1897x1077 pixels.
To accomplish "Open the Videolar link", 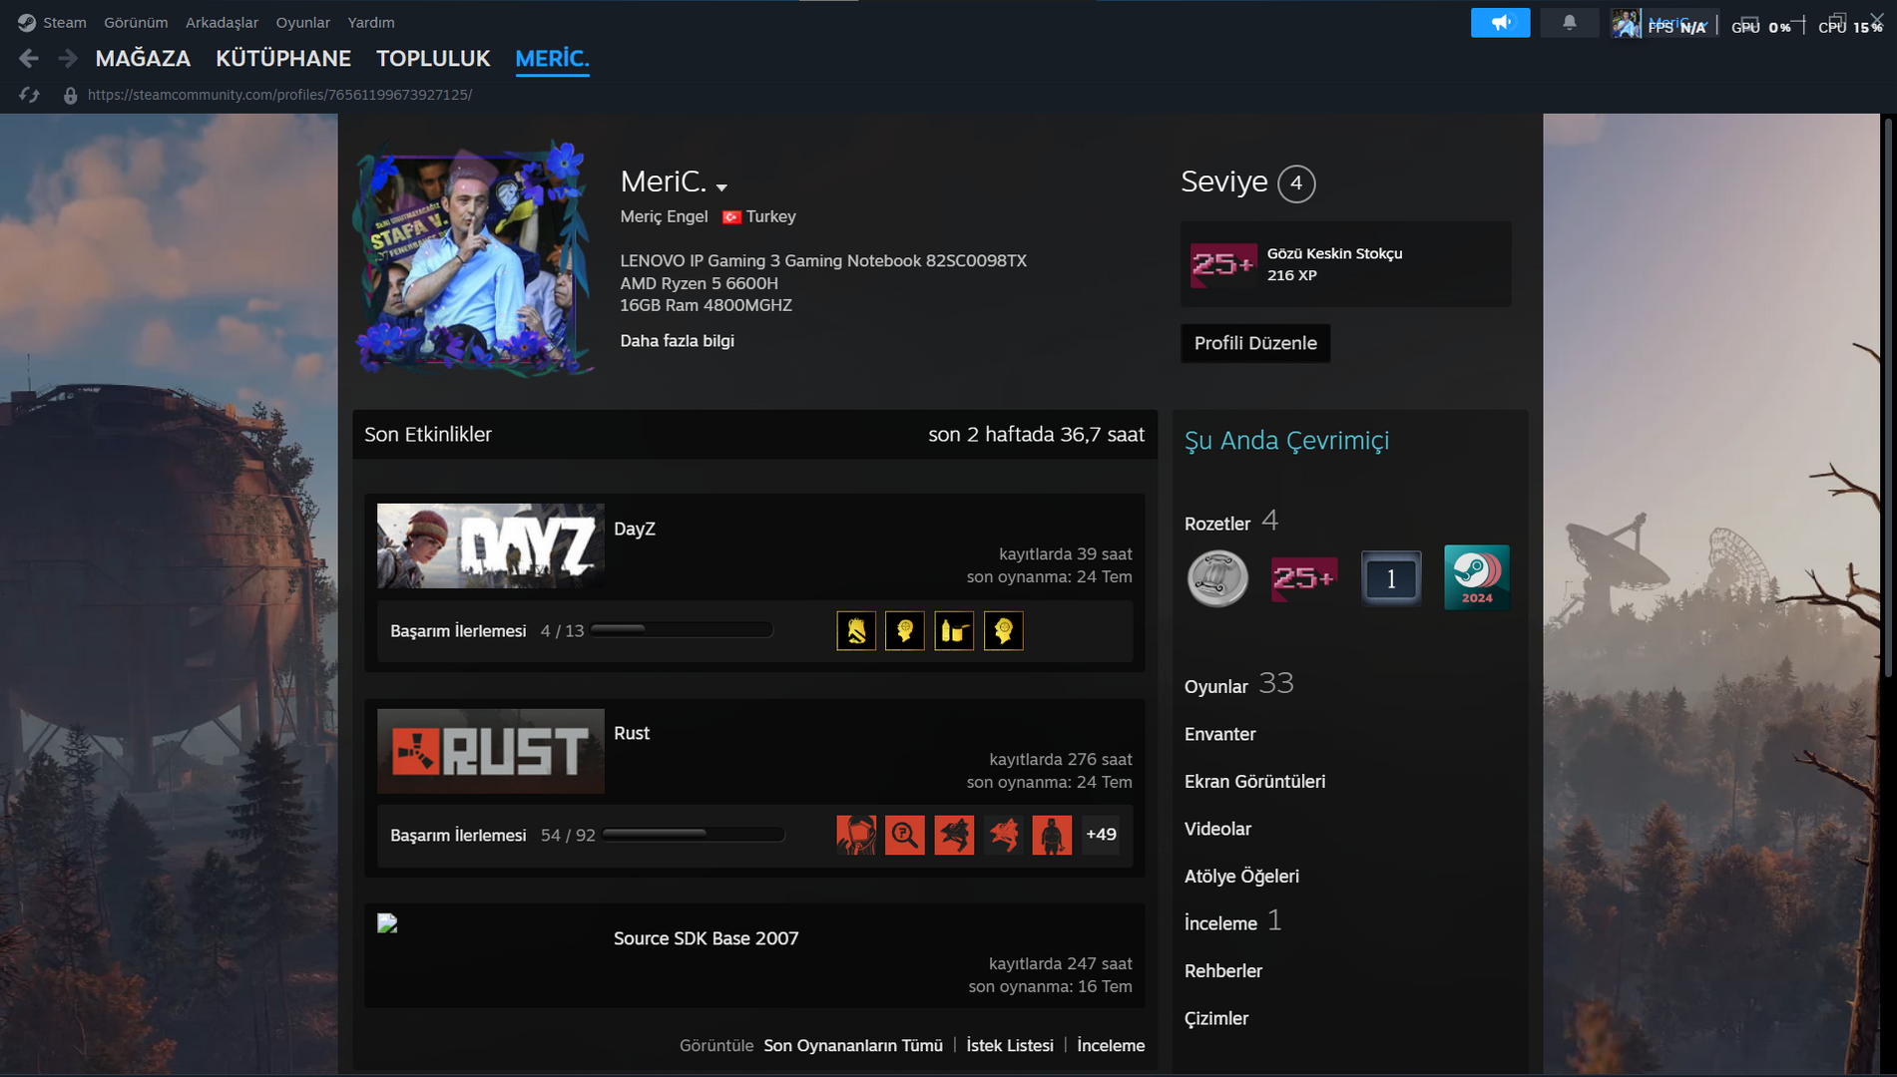I will tap(1217, 829).
